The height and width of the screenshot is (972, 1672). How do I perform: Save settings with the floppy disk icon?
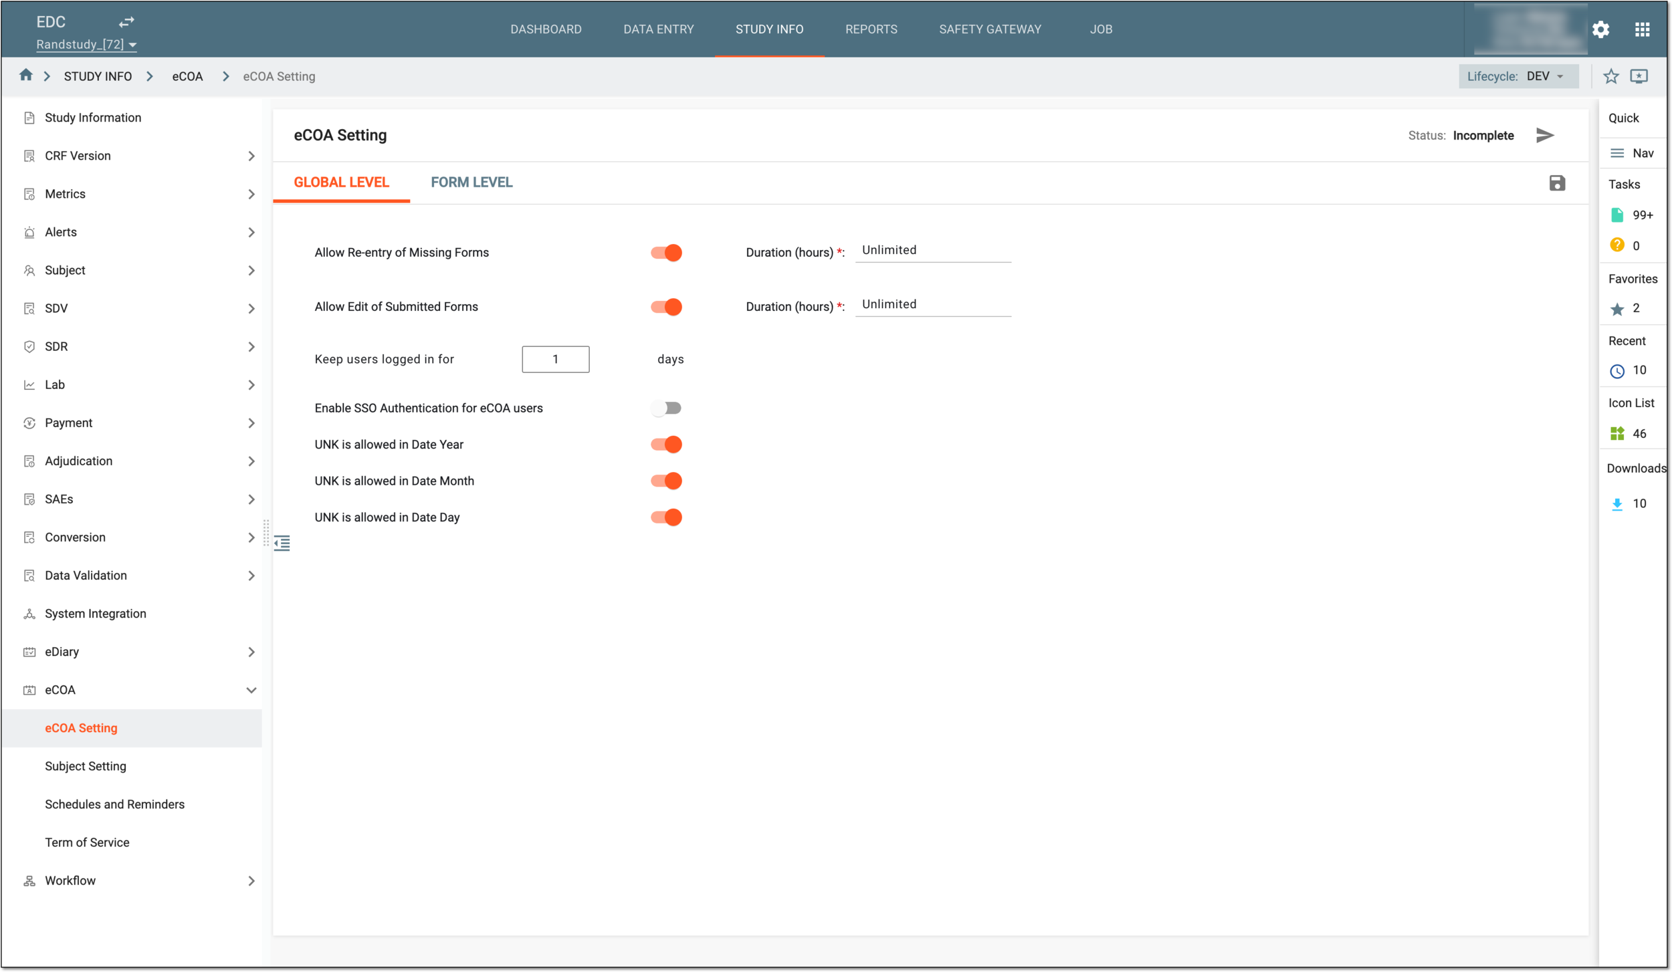tap(1558, 183)
